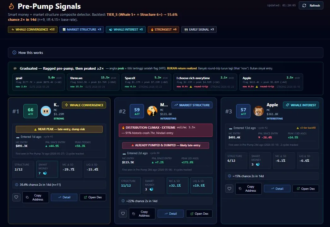
Task: Click the LIQ Δ 5D +19.5% tile
Action: click(x=201, y=185)
